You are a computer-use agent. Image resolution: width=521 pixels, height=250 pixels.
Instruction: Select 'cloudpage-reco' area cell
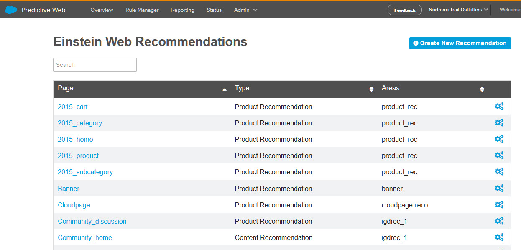pos(405,205)
